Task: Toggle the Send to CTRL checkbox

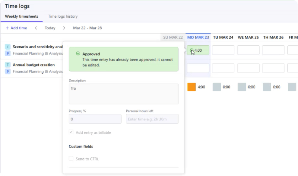Action: coord(71,159)
